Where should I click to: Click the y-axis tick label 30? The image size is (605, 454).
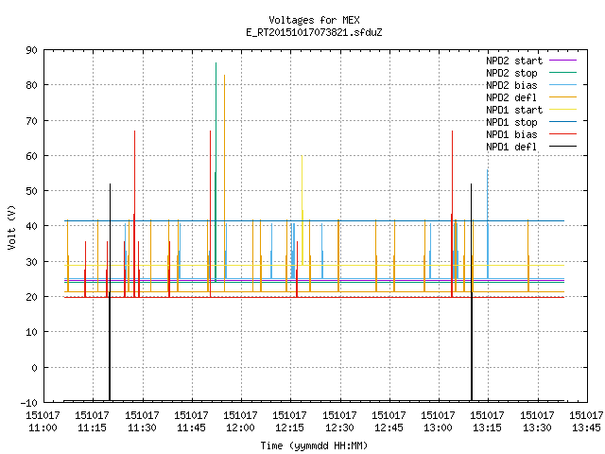click(x=31, y=262)
